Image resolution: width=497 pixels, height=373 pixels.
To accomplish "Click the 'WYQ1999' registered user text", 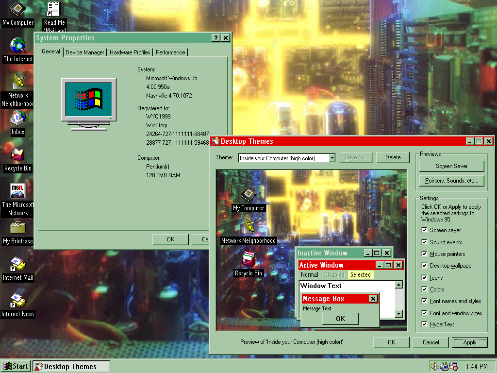I will click(158, 117).
